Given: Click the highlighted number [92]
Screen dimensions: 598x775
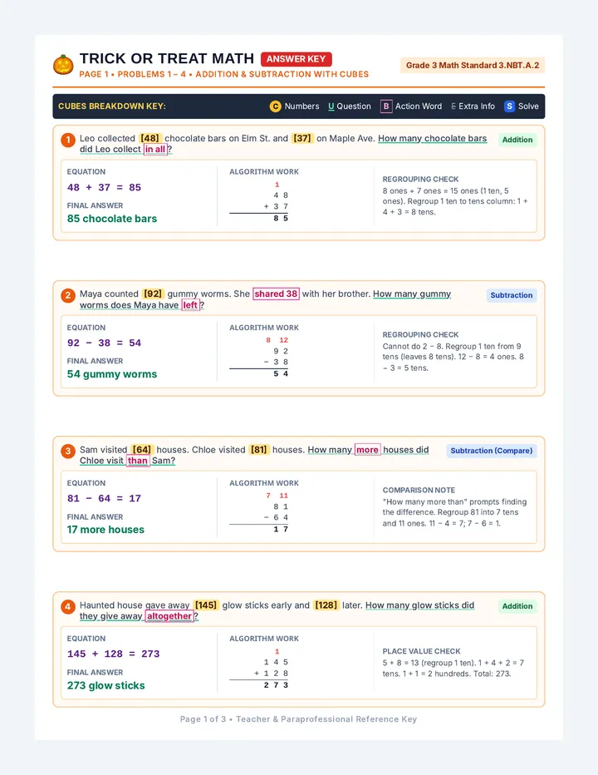Looking at the screenshot, I should point(153,294).
